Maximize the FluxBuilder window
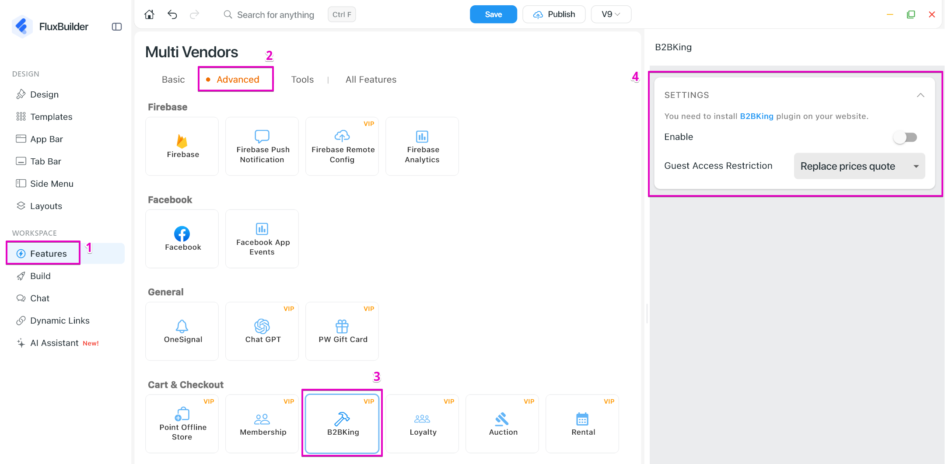Viewport: 945px width, 464px height. (x=911, y=14)
